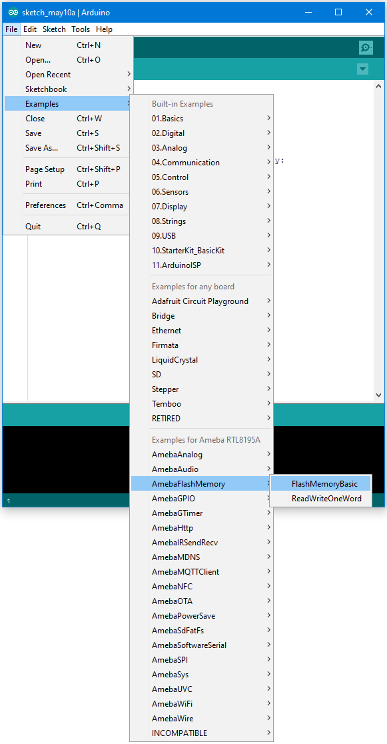Image resolution: width=387 pixels, height=744 pixels.
Task: Click the editor scrollbar down arrow
Action: (x=378, y=395)
